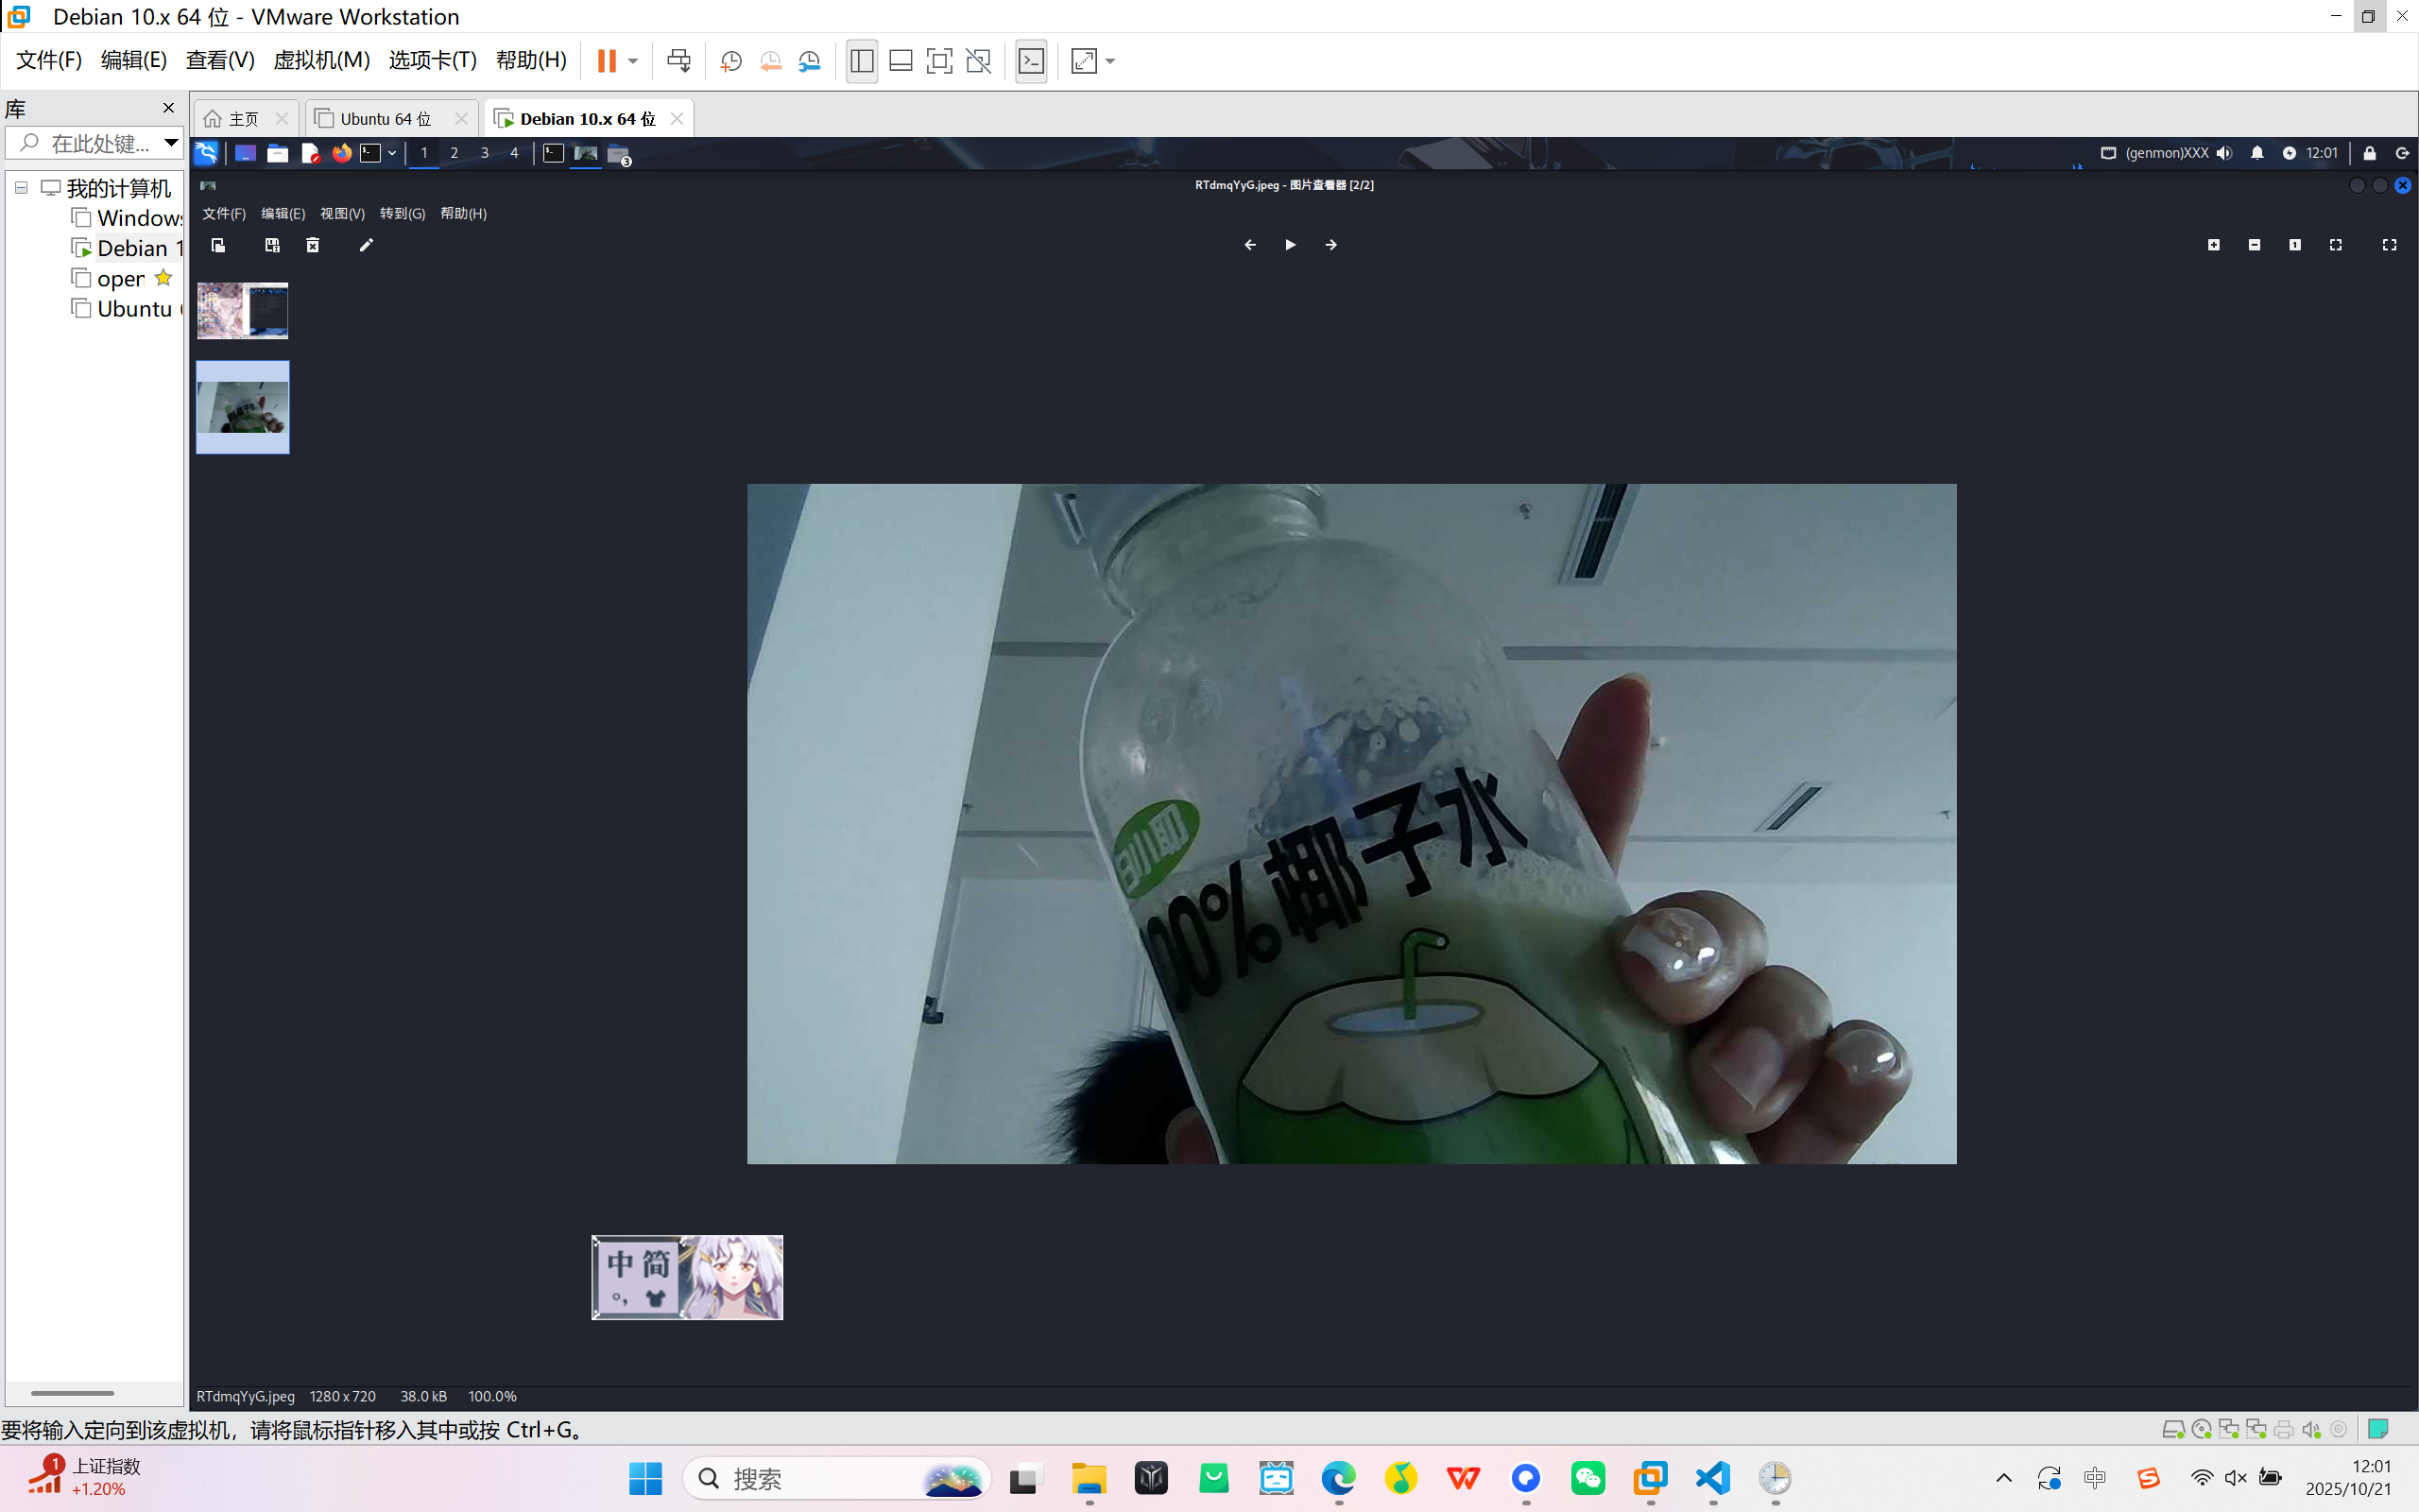The image size is (2419, 1512).
Task: Open Firefox from the VM panel
Action: (x=342, y=153)
